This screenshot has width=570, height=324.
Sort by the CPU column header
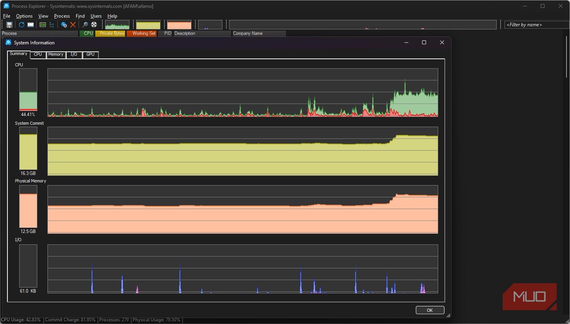click(87, 34)
